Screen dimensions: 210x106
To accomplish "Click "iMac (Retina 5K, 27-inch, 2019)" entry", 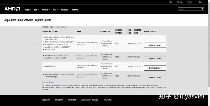I will point(55,58).
